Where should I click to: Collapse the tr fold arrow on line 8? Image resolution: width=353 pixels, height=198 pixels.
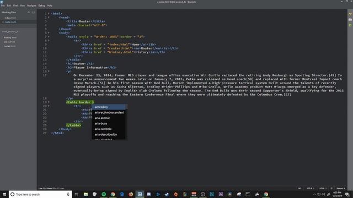[x=49, y=41]
